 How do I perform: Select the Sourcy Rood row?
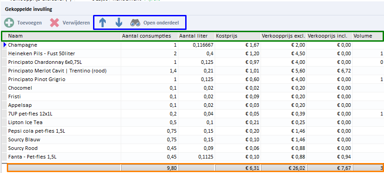click(x=193, y=149)
